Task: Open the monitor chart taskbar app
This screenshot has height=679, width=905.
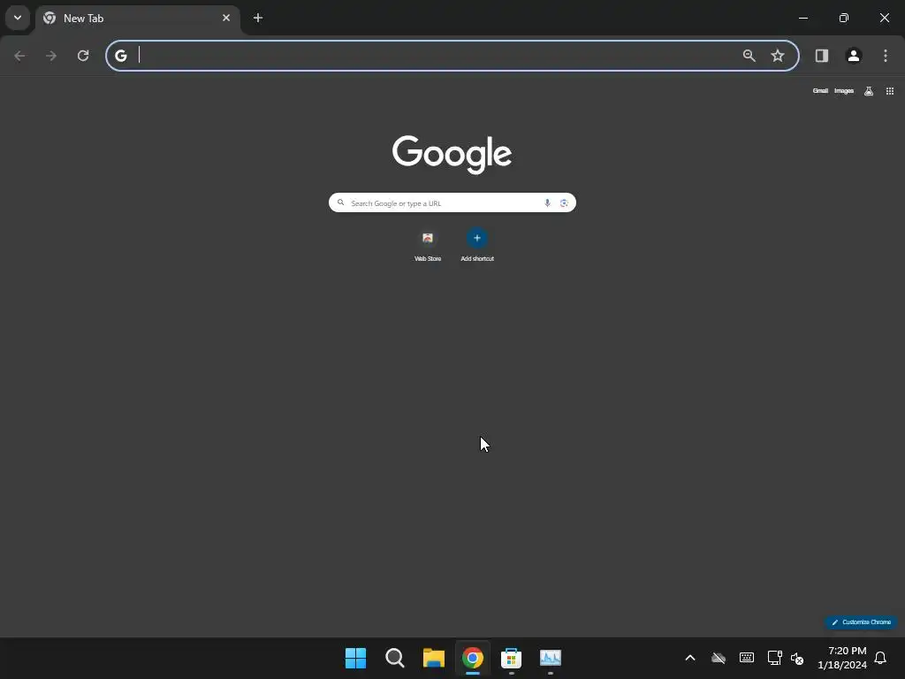Action: 551,658
